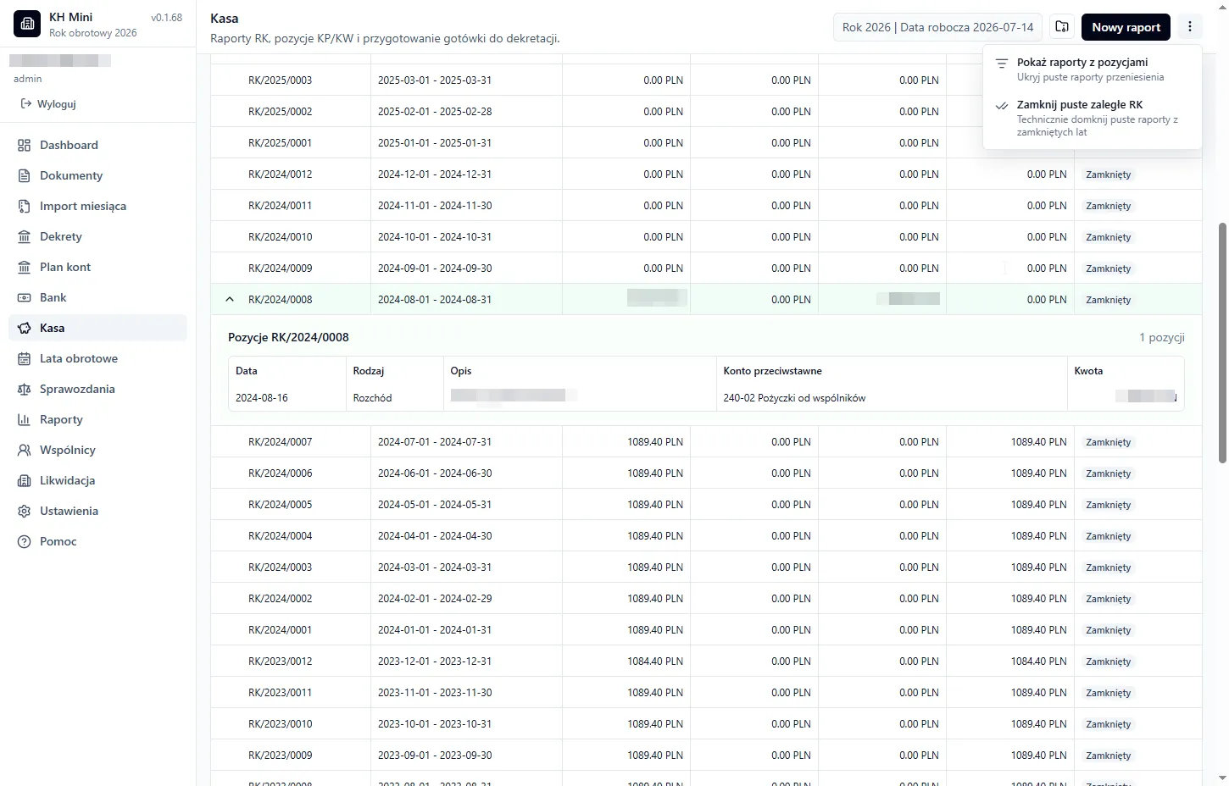
Task: Click report RK/2024/0012
Action: [x=280, y=174]
